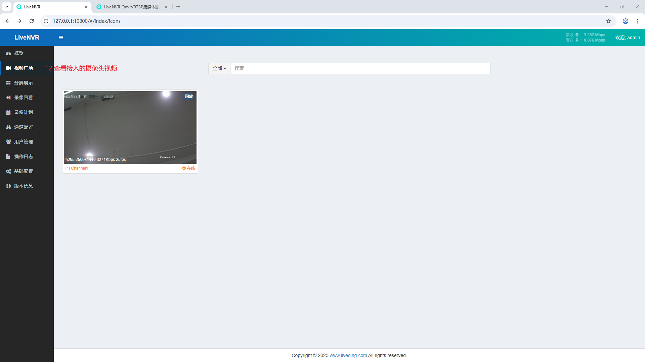Image resolution: width=645 pixels, height=362 pixels.
Task: Open www.liveqing.com footer link
Action: click(348, 355)
